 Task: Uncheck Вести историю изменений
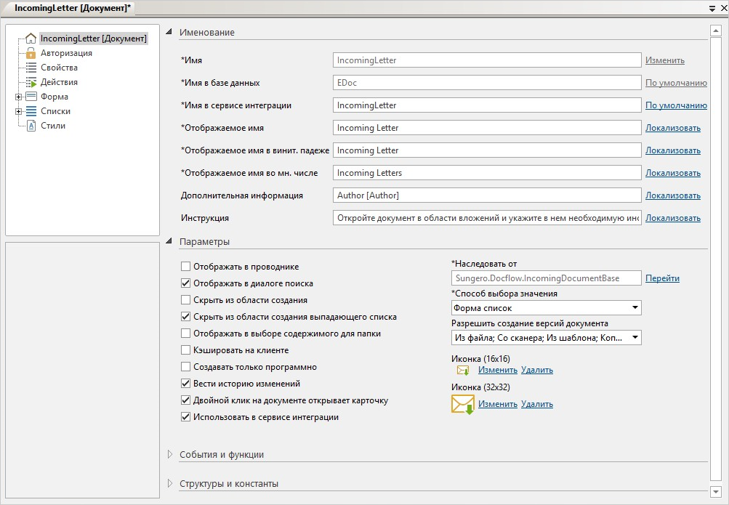(185, 384)
